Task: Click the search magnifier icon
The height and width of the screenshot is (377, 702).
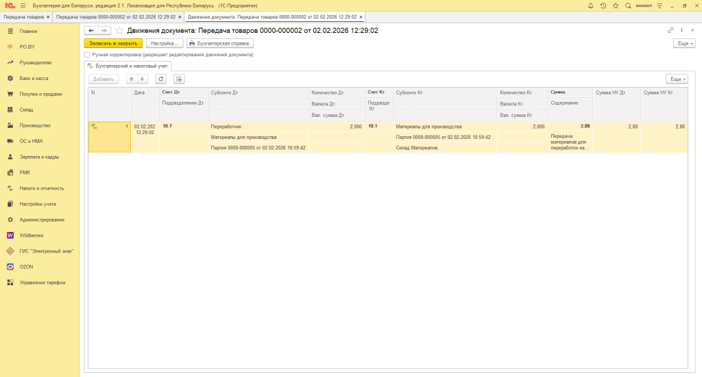Action: click(628, 5)
